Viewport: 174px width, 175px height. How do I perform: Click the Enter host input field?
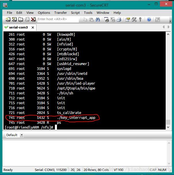click(x=58, y=19)
